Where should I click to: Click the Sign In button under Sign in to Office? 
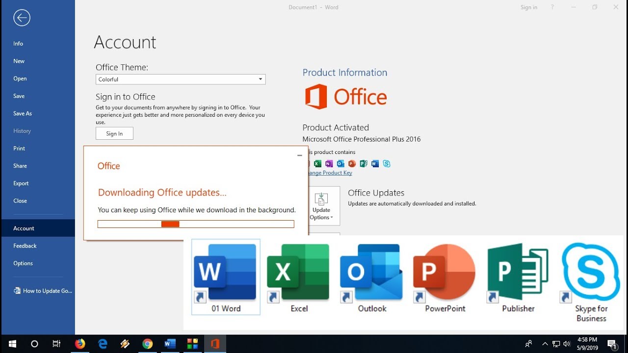tap(114, 133)
